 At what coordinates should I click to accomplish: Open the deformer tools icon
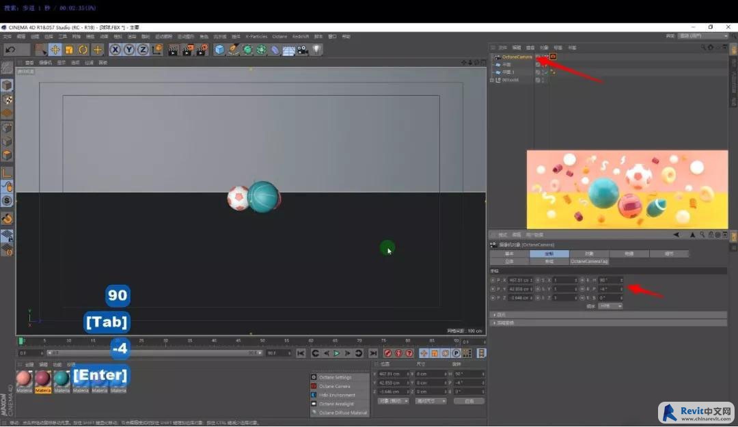pos(275,49)
